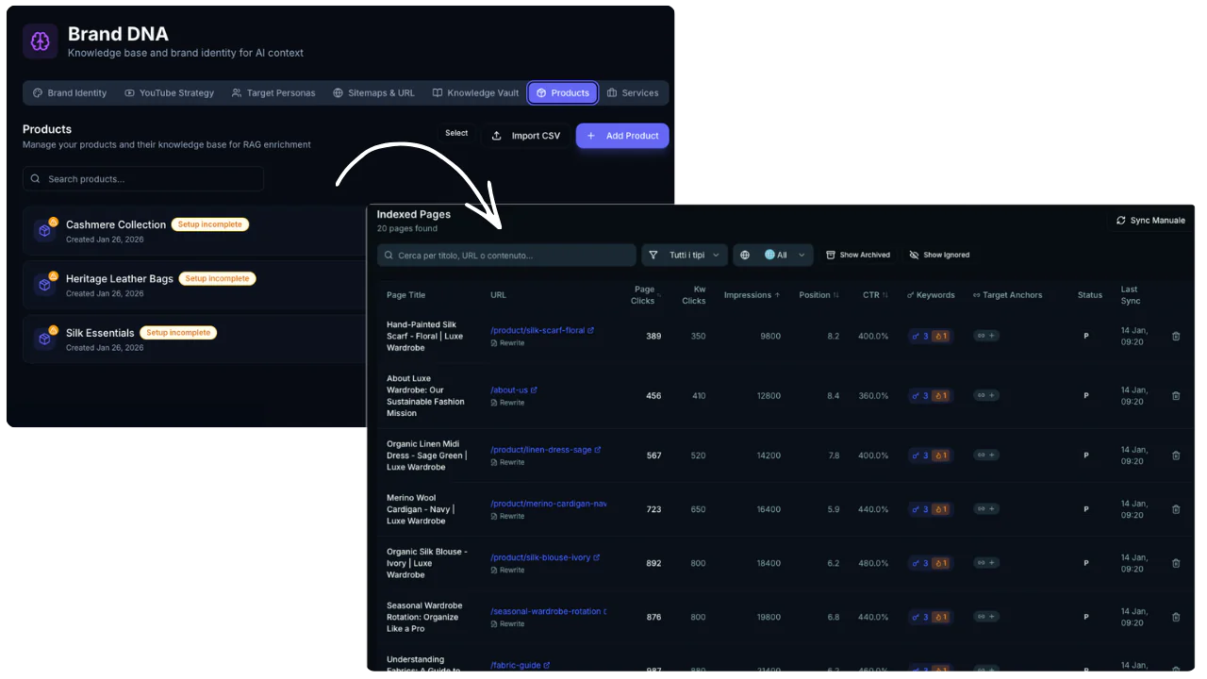Viewport: 1207px width, 679px height.
Task: Click the Silk Essentials product cube icon
Action: tap(44, 339)
